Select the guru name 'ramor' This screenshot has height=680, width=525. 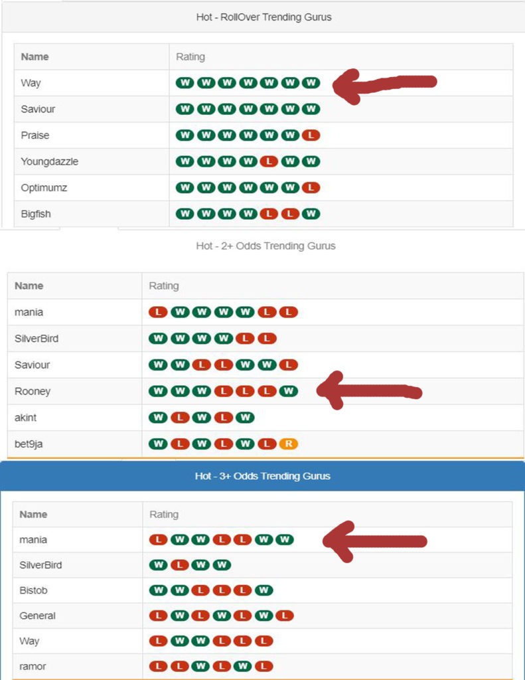point(33,667)
